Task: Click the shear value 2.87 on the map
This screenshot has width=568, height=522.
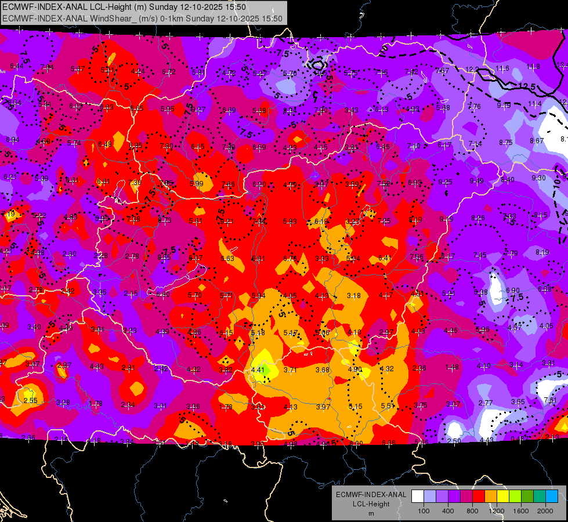Action: 64,365
